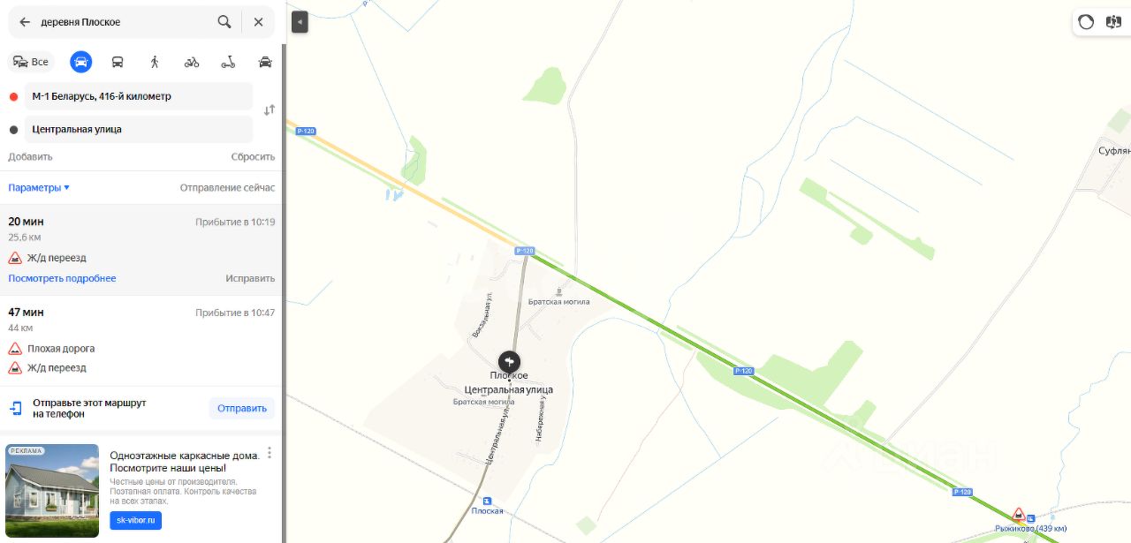Select the scooter route mode

pyautogui.click(x=228, y=62)
